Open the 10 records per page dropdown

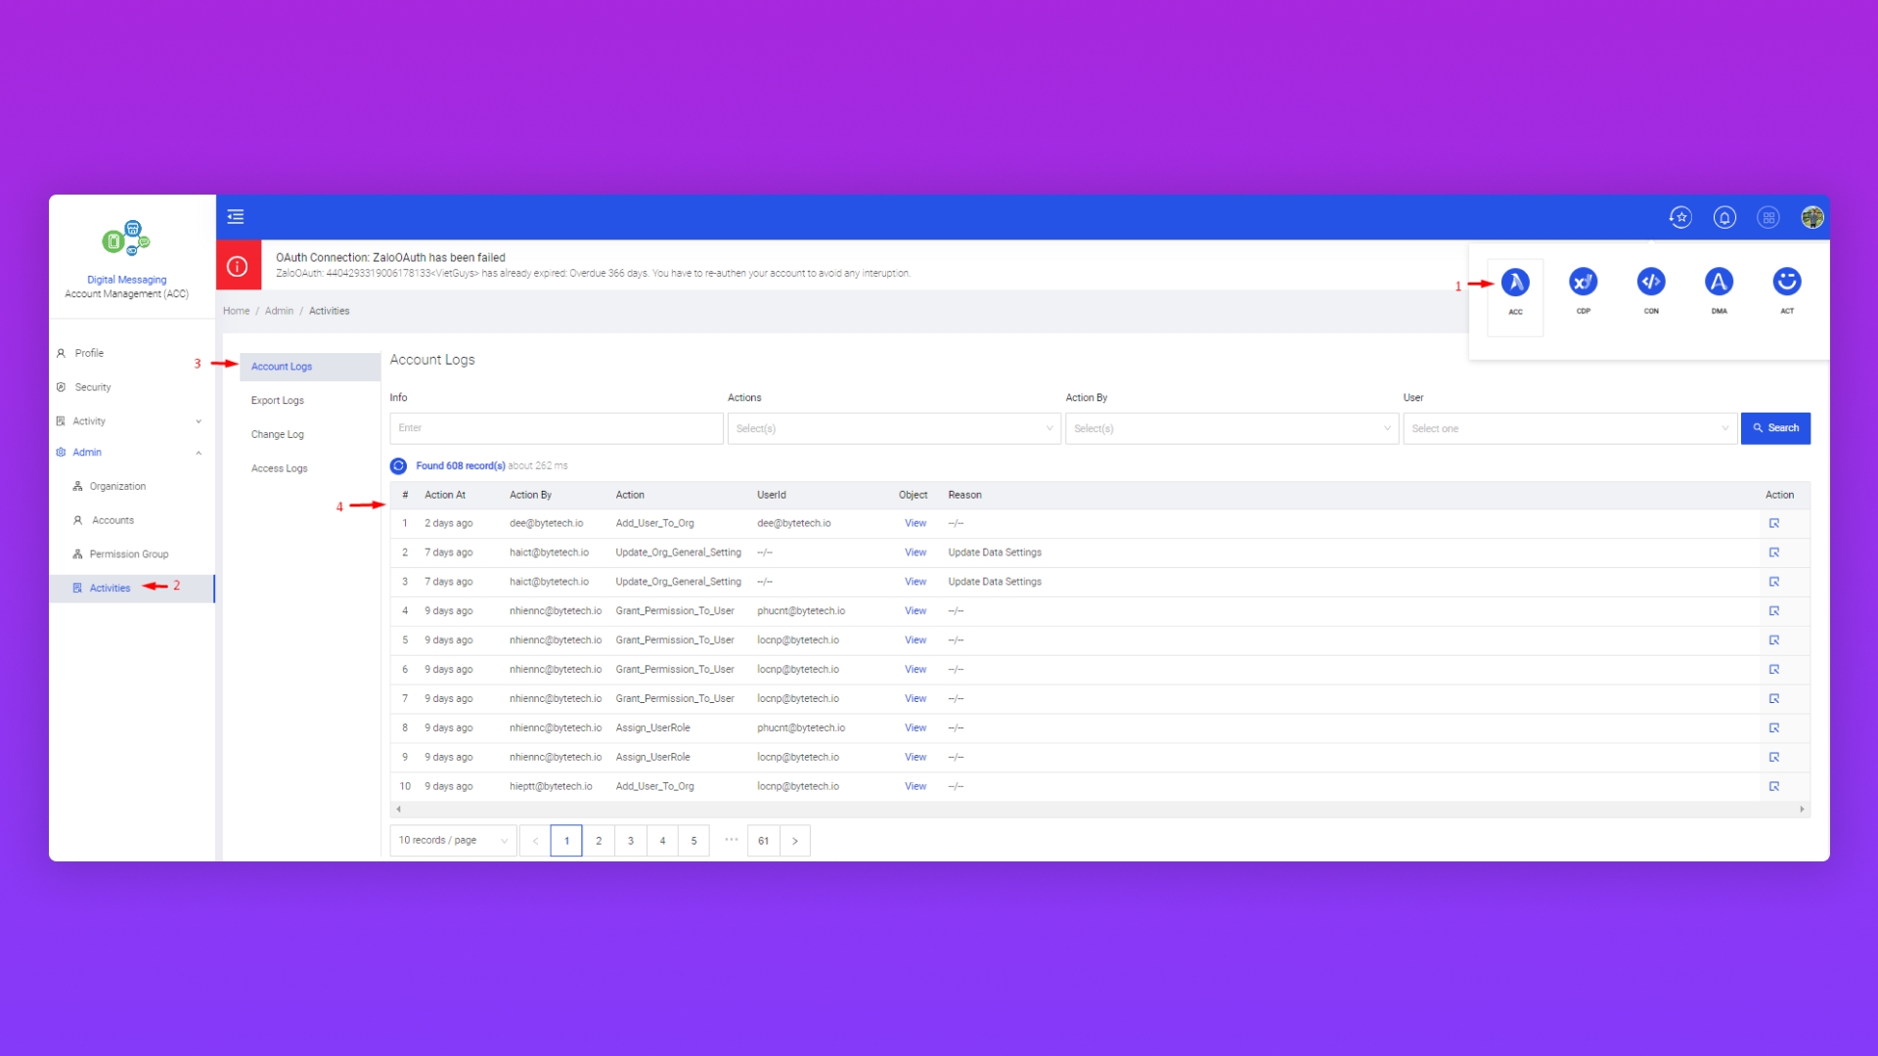point(452,841)
